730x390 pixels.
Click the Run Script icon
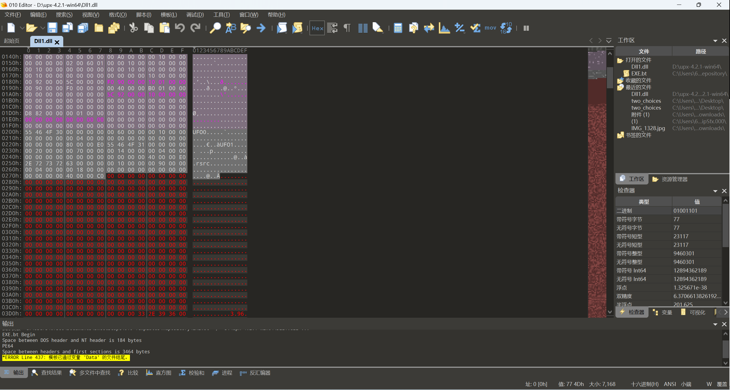tap(282, 28)
